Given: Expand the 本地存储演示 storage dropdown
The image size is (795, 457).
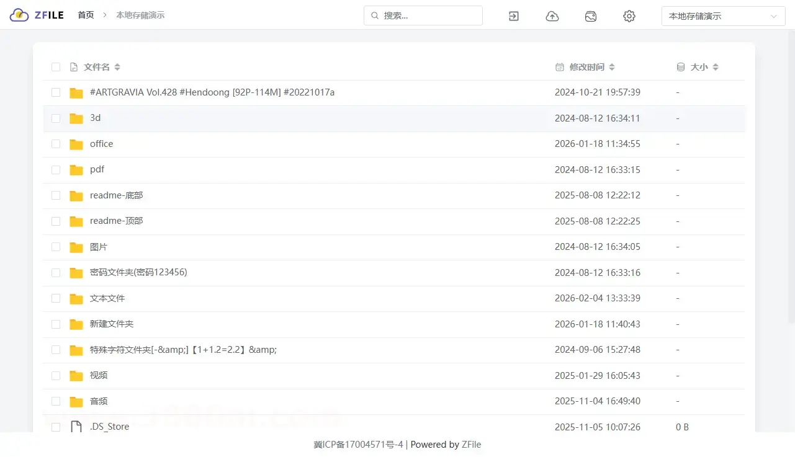Looking at the screenshot, I should (723, 16).
